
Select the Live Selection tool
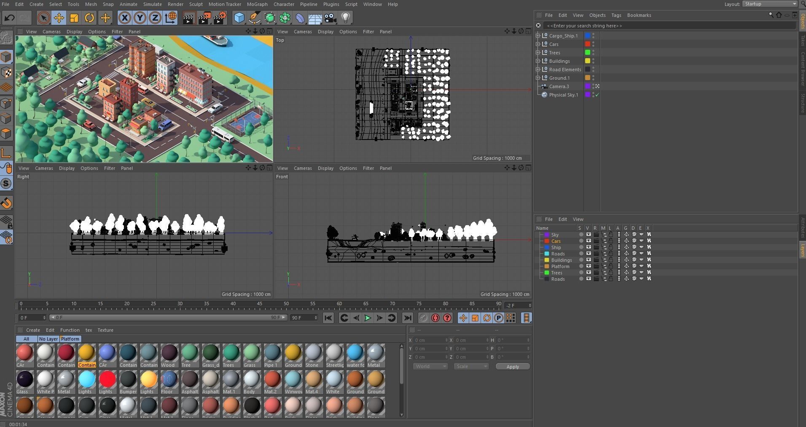[x=43, y=18]
